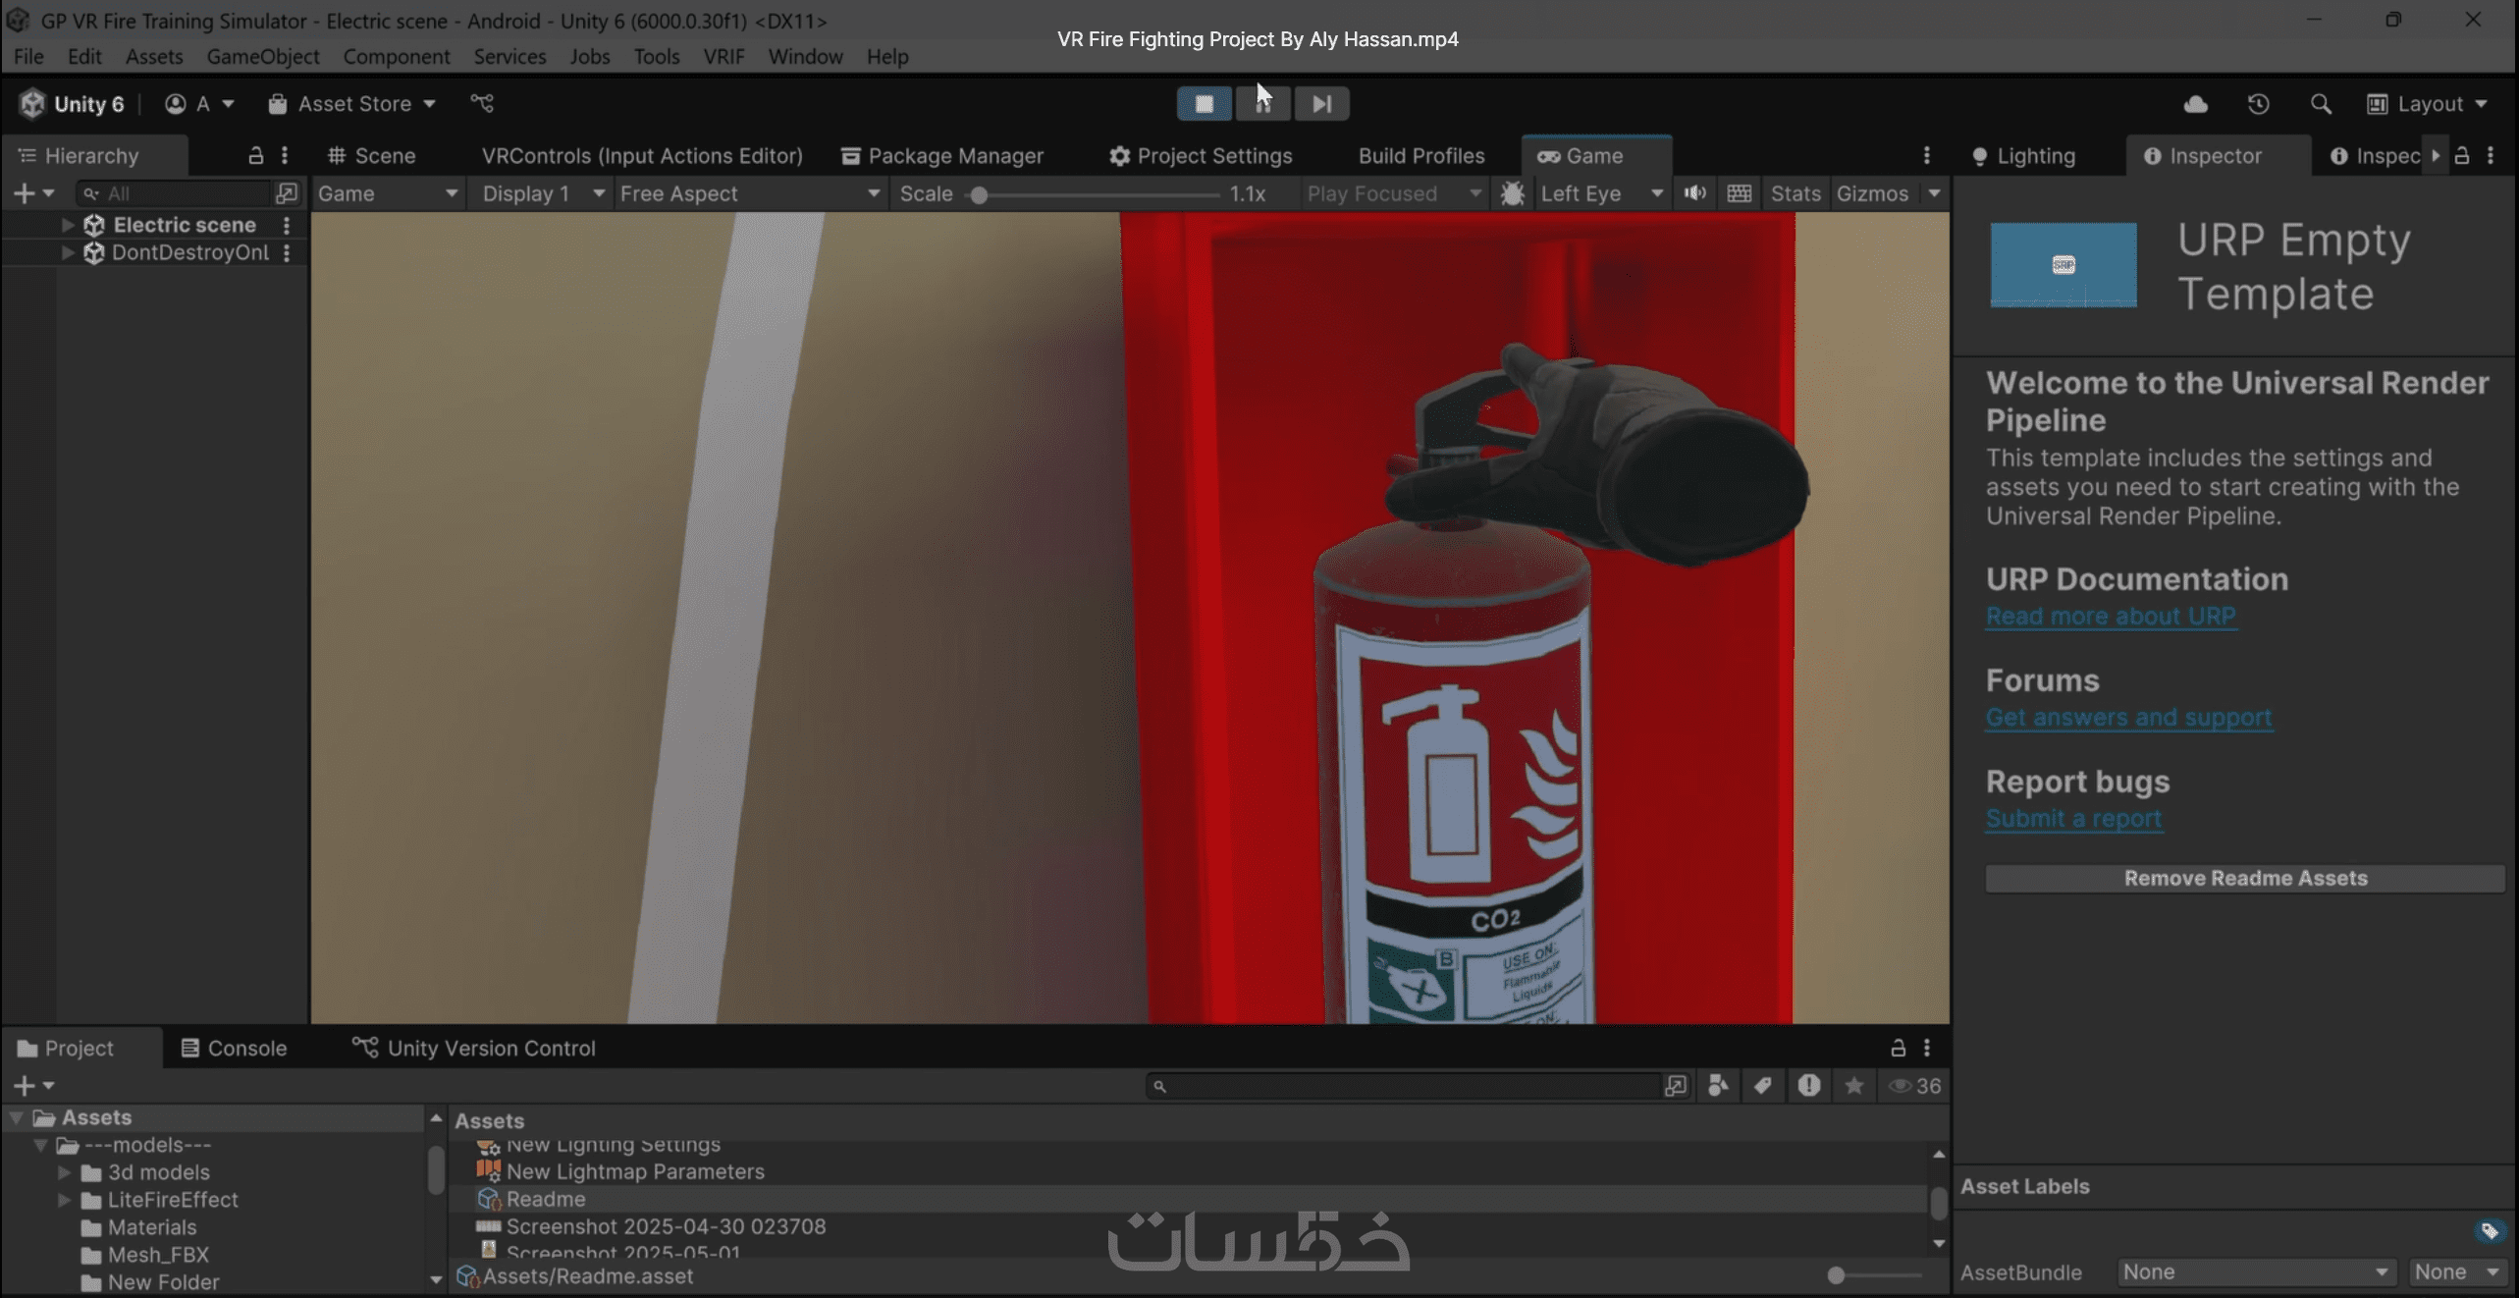Stop play mode with the Play button
2519x1298 pixels.
coord(1204,104)
